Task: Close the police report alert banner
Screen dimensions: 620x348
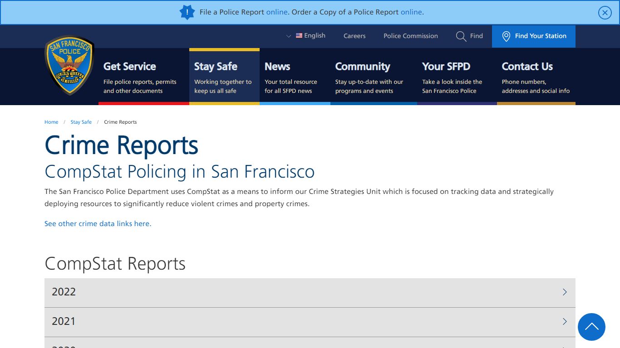Action: point(605,13)
